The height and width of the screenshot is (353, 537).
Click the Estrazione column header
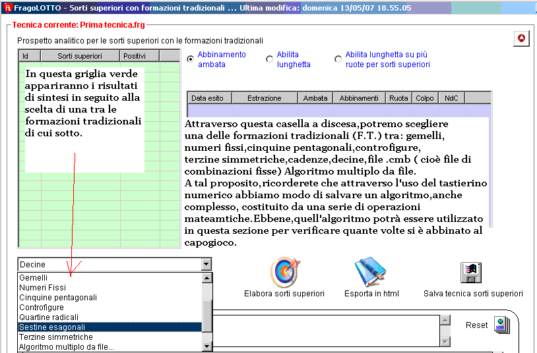[264, 98]
